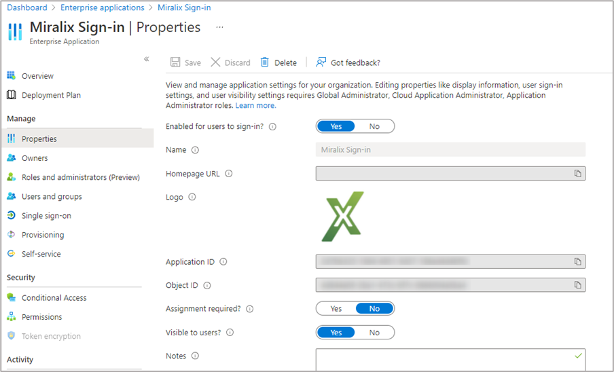614x372 pixels.
Task: Navigate to Dashboard breadcrumb
Action: (27, 7)
